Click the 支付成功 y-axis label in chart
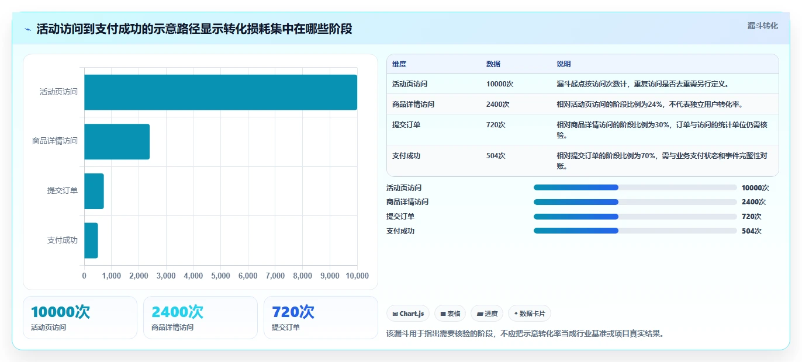Viewport: 802px width, 362px height. tap(63, 241)
